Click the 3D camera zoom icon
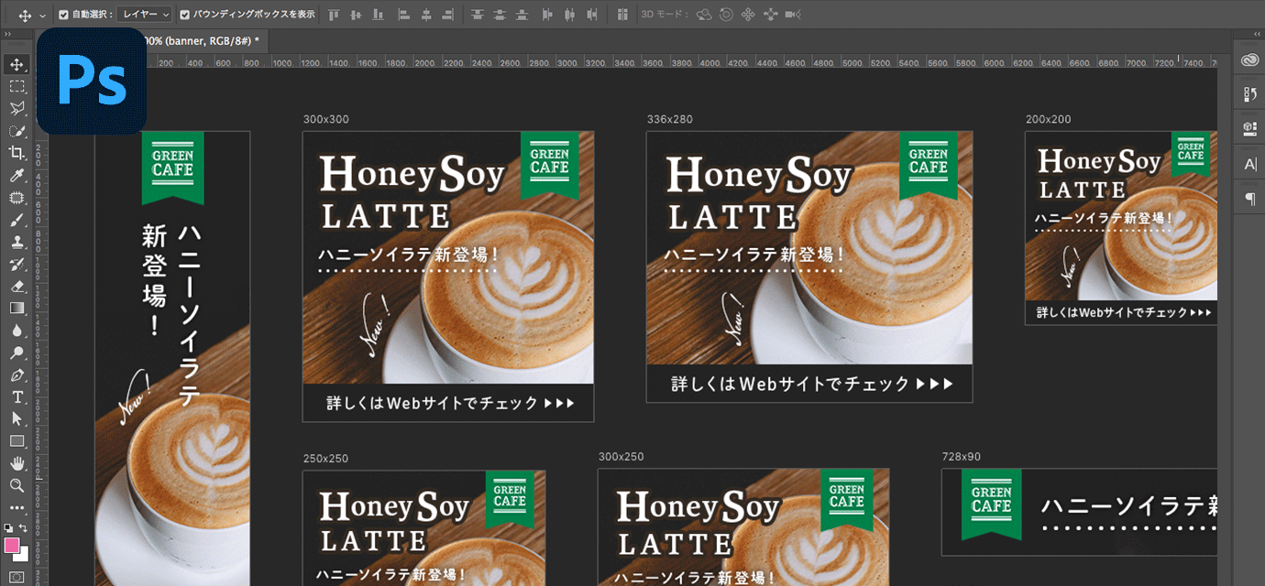This screenshot has width=1265, height=586. coord(793,15)
